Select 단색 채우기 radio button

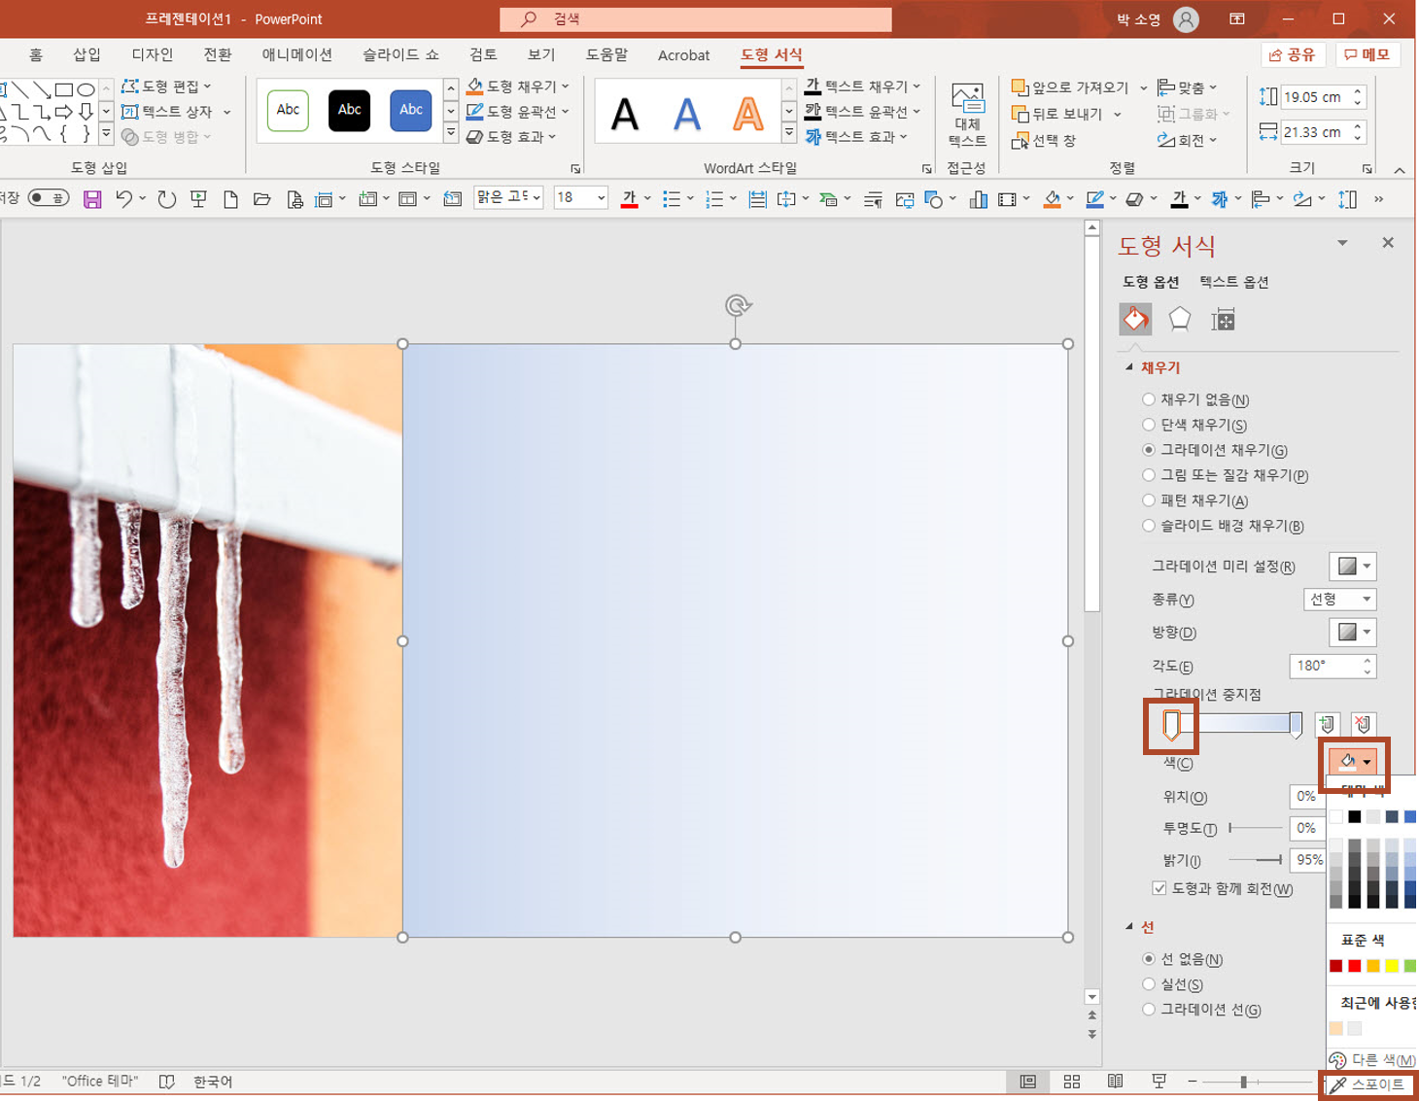pyautogui.click(x=1149, y=425)
